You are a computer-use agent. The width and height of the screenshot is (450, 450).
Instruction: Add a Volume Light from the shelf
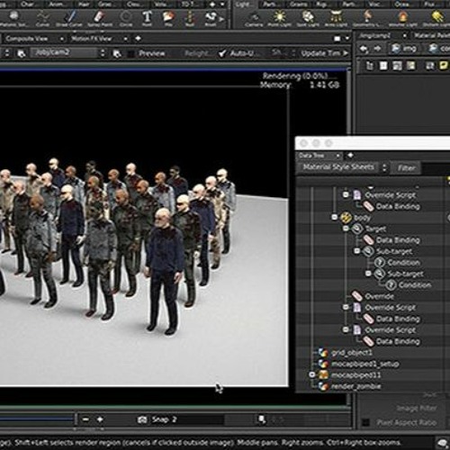(403, 19)
